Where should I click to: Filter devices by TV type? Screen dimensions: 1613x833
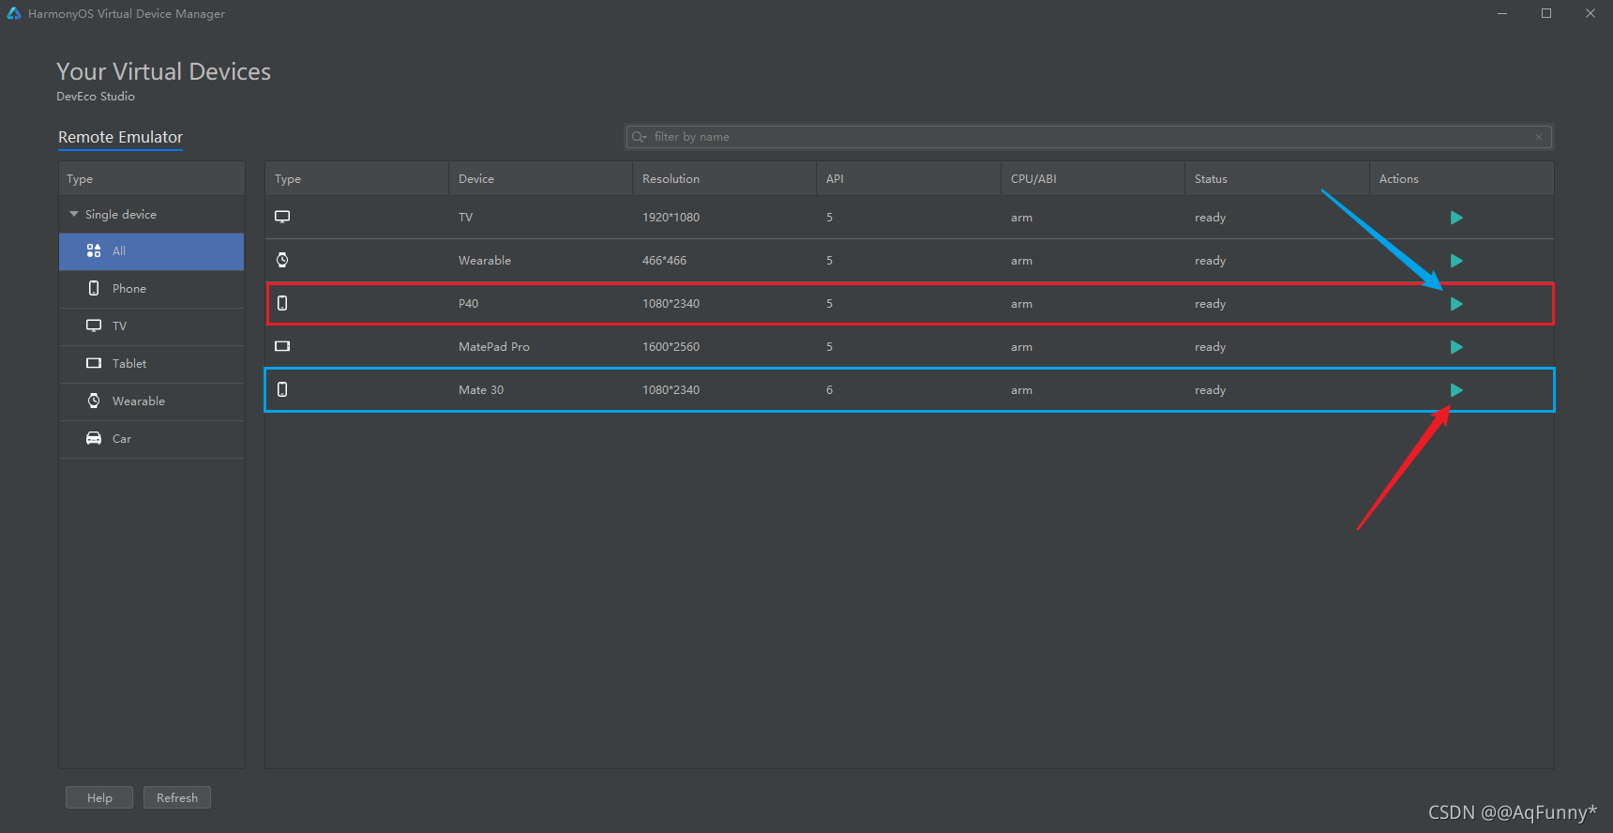point(151,326)
